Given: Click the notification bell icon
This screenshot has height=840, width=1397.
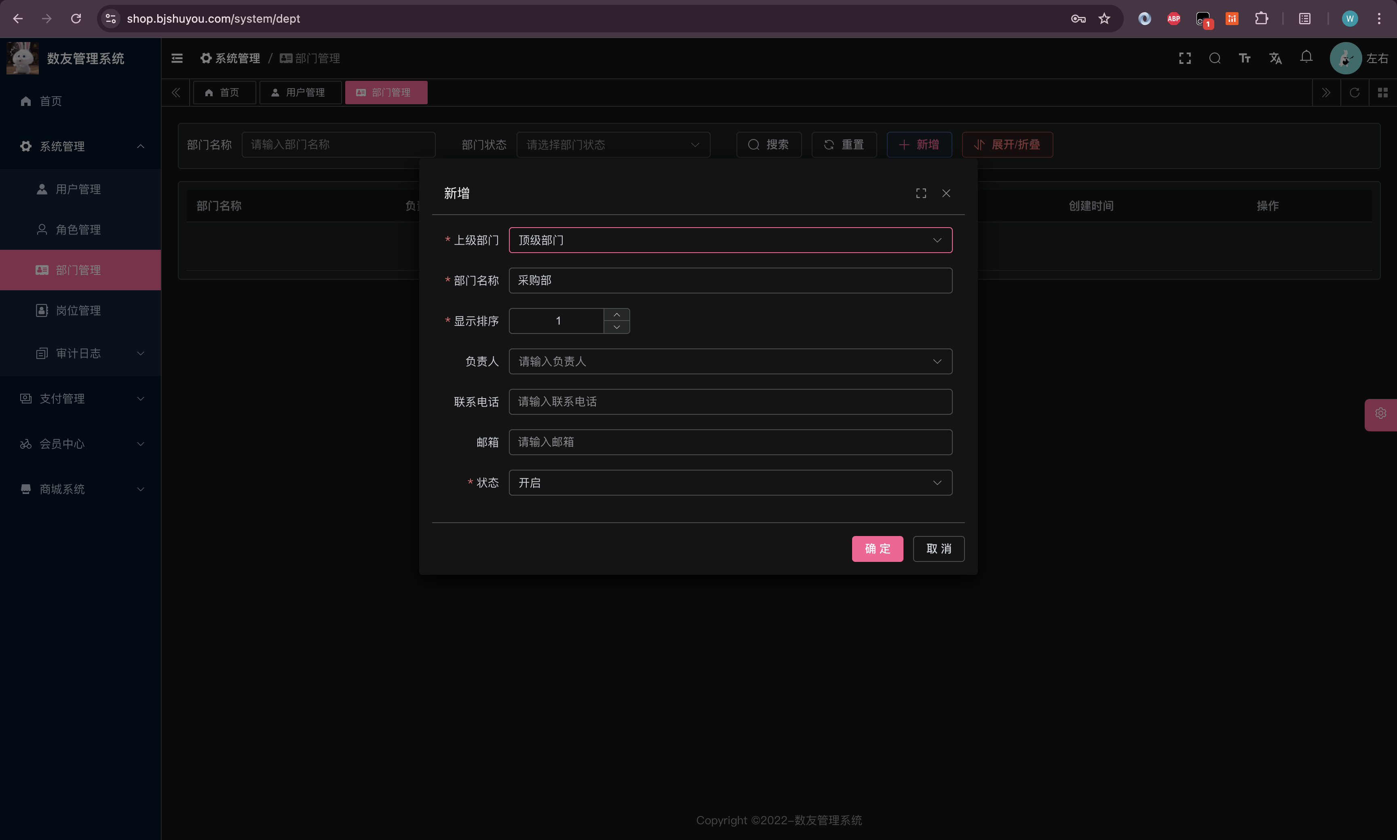Looking at the screenshot, I should [x=1306, y=57].
